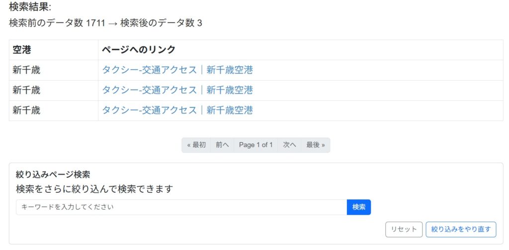Click the ページへのリンク column header
The width and height of the screenshot is (509, 250).
[x=139, y=50]
